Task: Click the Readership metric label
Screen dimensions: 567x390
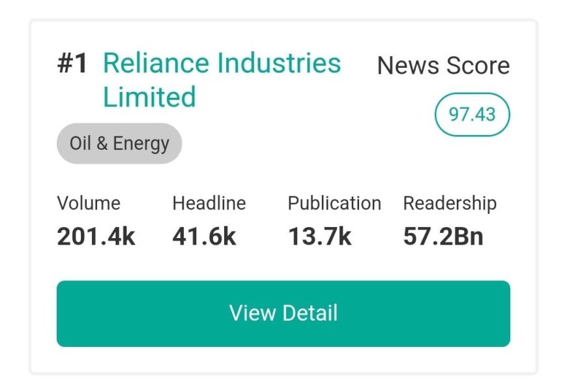Action: click(450, 203)
